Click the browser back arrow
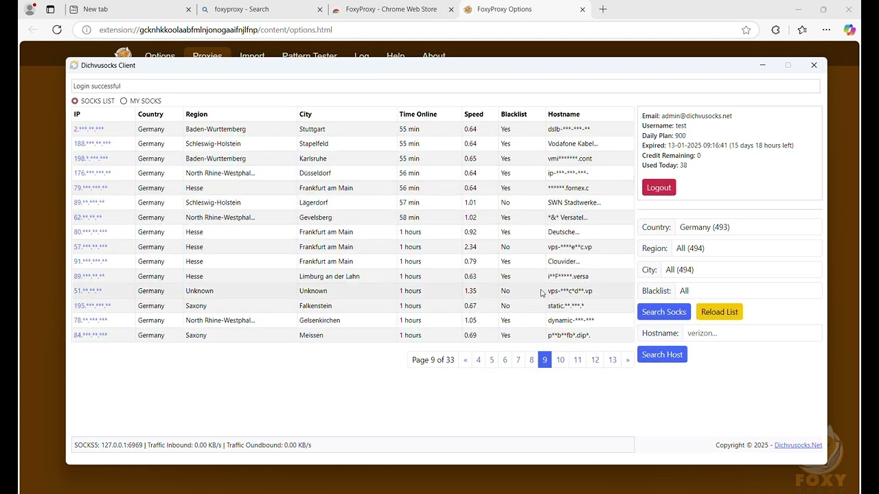The height and width of the screenshot is (494, 879). pyautogui.click(x=33, y=30)
